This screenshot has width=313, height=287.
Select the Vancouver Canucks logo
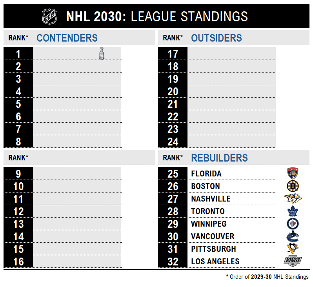click(293, 236)
